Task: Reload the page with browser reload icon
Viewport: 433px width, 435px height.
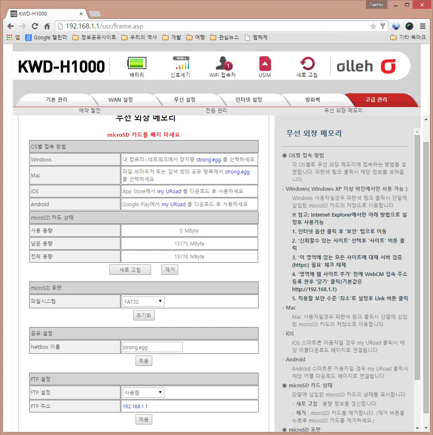Action: pyautogui.click(x=35, y=26)
